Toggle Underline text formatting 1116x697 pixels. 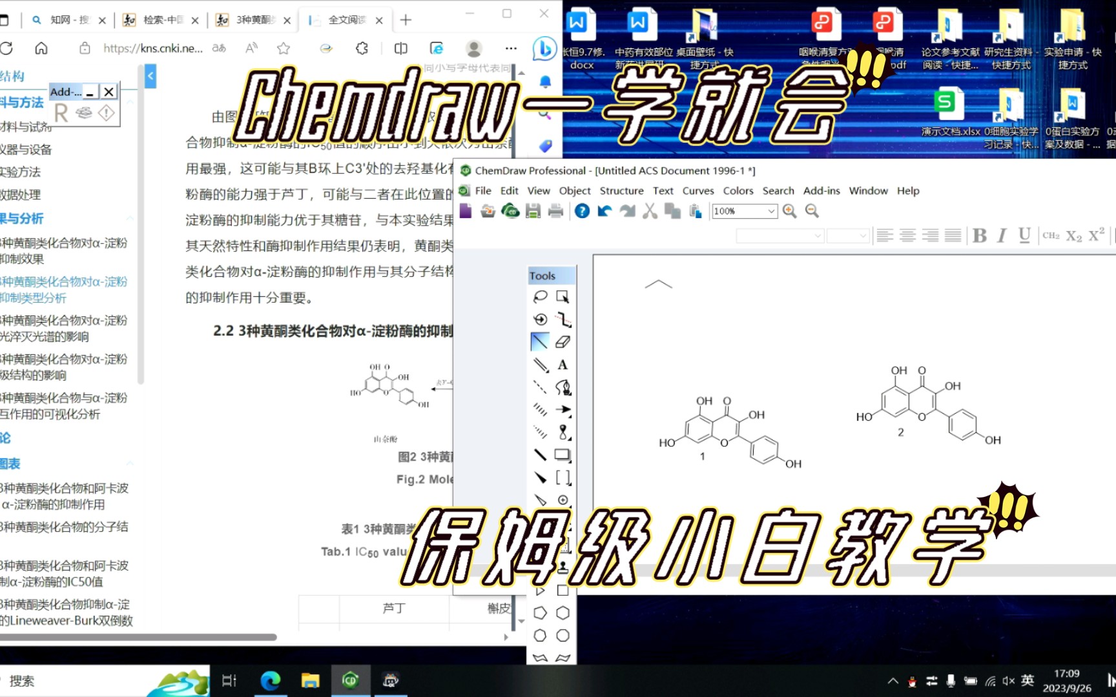1024,236
